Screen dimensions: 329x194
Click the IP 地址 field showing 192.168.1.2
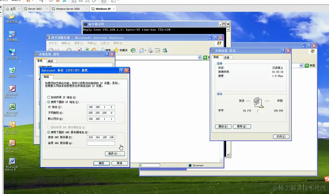click(x=101, y=107)
